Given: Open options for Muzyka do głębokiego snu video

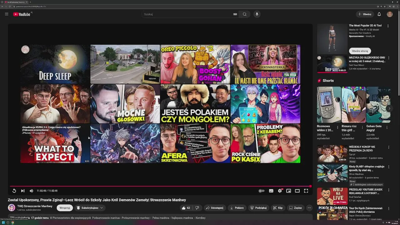Looking at the screenshot, I should point(389,58).
